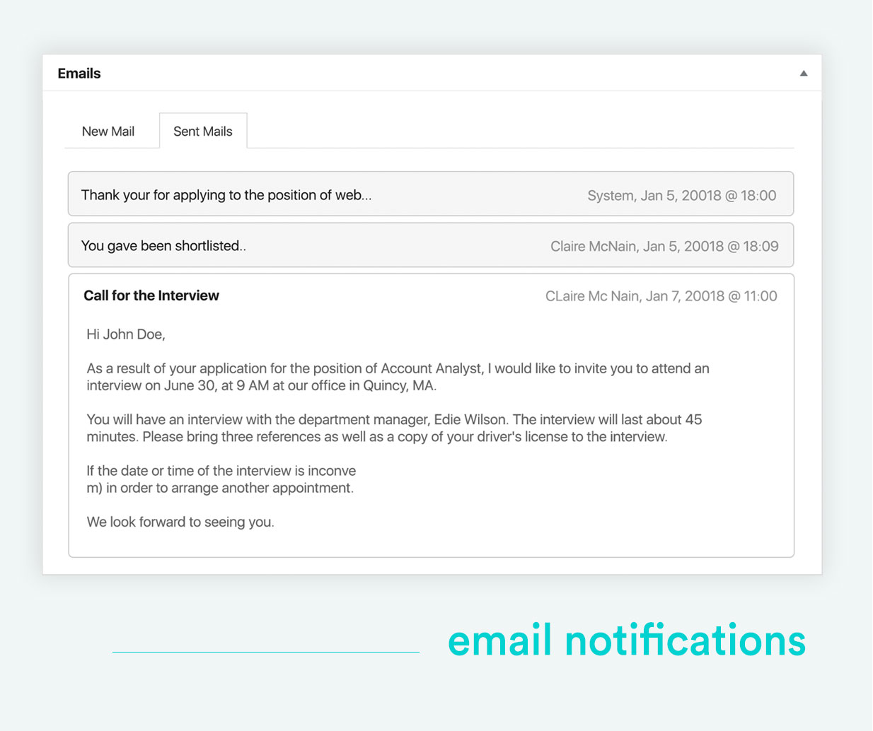Collapse the Emails panel with the triangle
The width and height of the screenshot is (873, 731).
coord(804,74)
